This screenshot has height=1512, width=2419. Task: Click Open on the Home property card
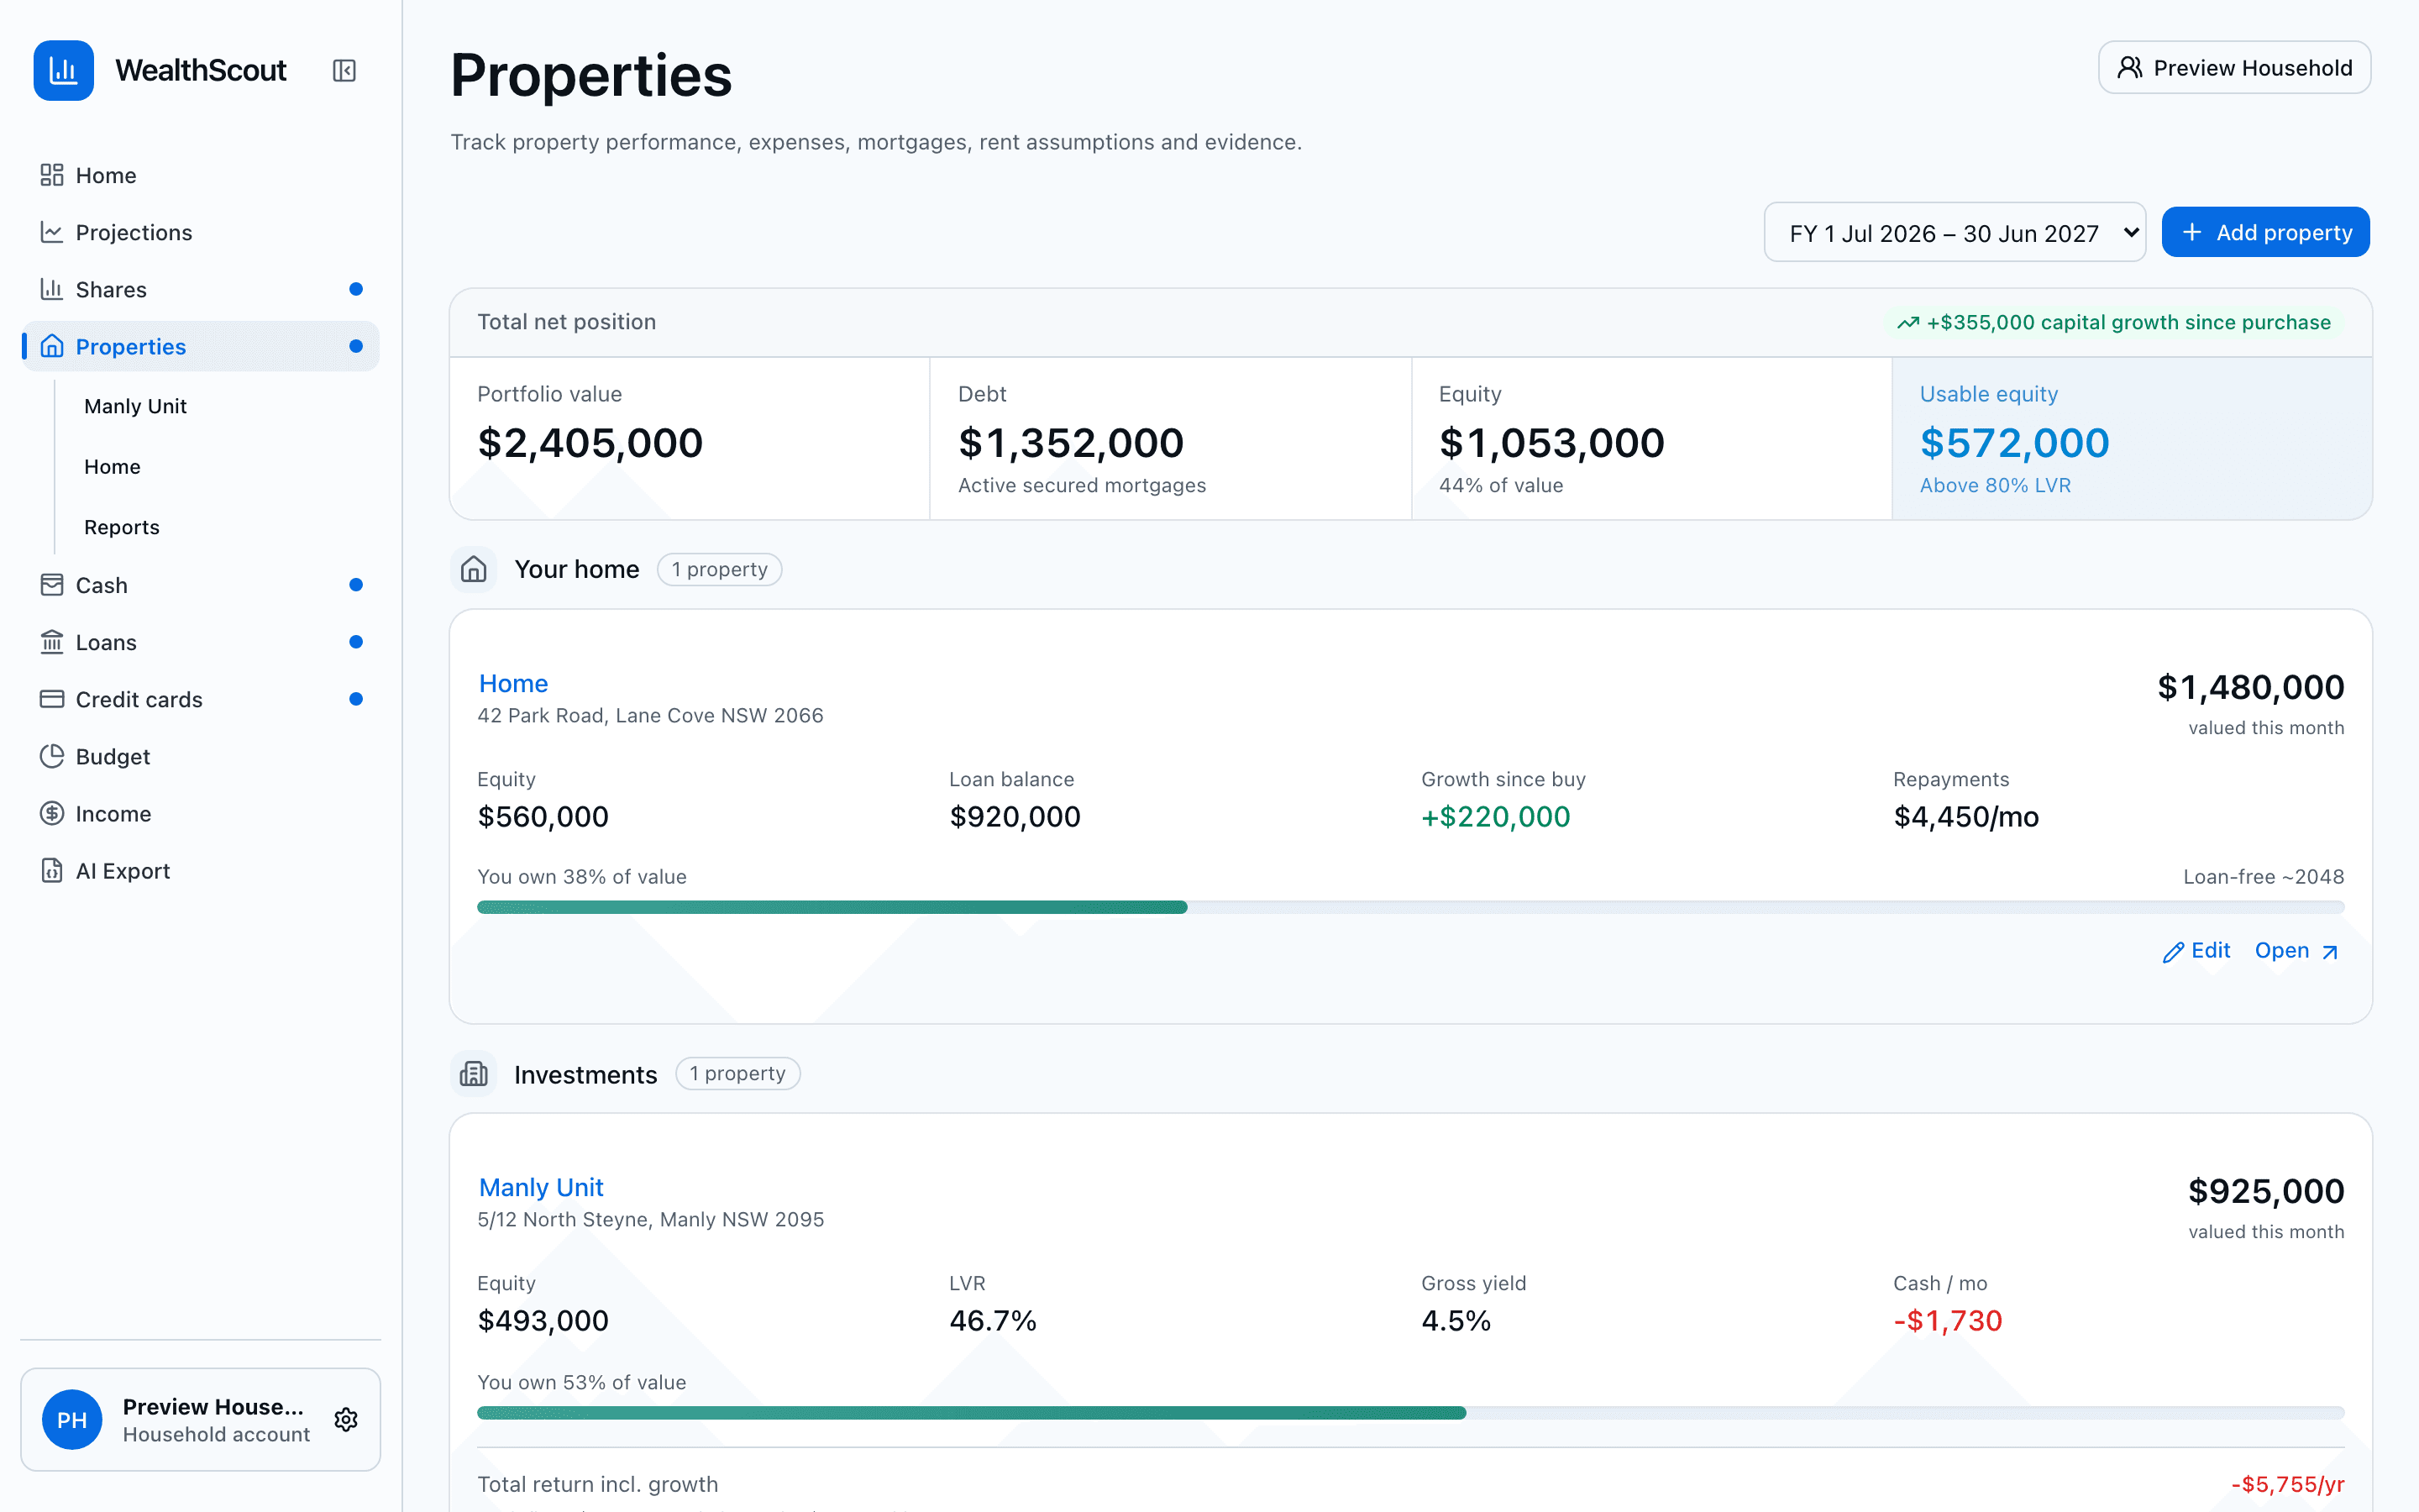[2297, 951]
